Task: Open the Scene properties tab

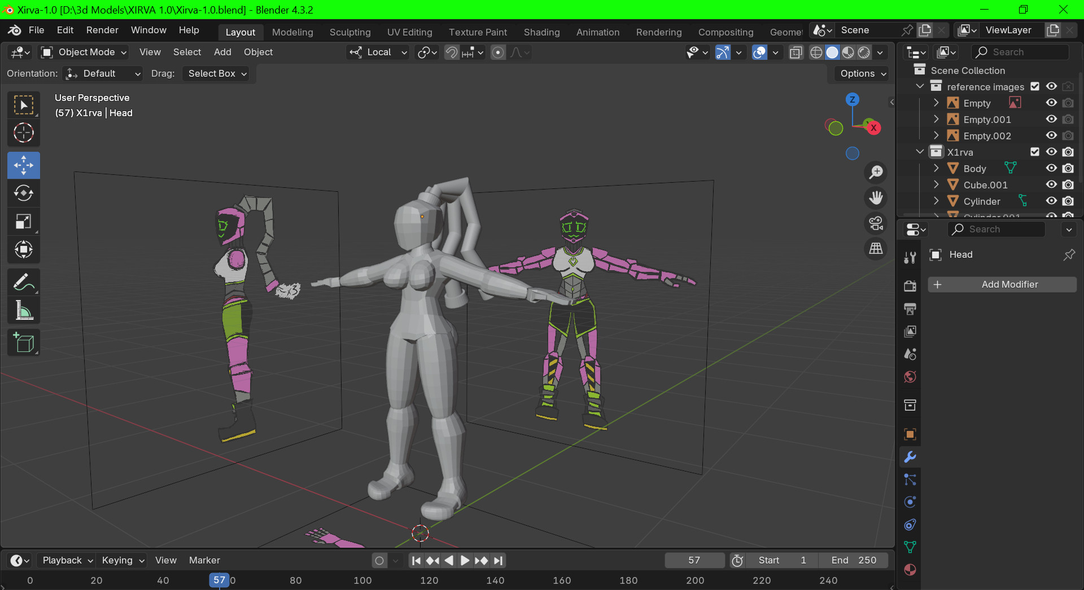Action: (910, 354)
